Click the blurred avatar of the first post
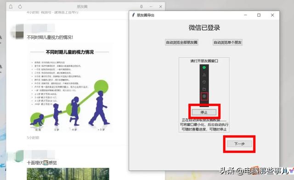Viewport: 294px width, 180px height. pyautogui.click(x=17, y=31)
